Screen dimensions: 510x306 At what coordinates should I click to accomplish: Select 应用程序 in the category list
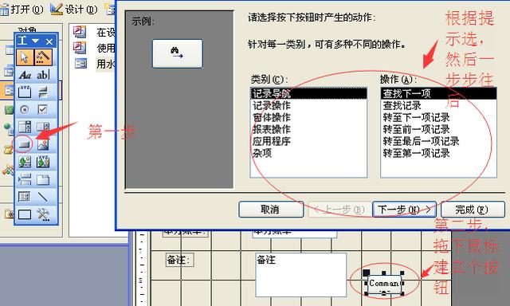click(x=308, y=141)
